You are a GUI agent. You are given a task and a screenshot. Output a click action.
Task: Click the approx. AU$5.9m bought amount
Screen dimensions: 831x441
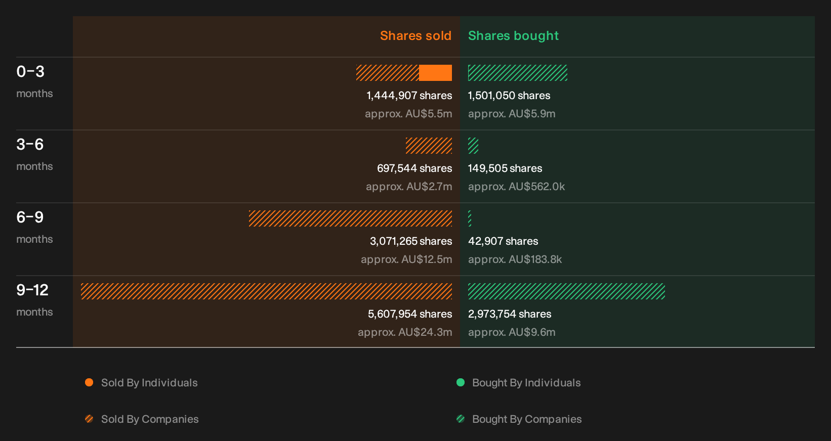pyautogui.click(x=512, y=114)
